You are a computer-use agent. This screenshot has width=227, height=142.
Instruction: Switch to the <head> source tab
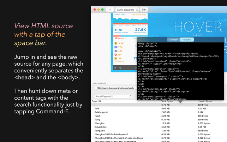[x=174, y=40]
